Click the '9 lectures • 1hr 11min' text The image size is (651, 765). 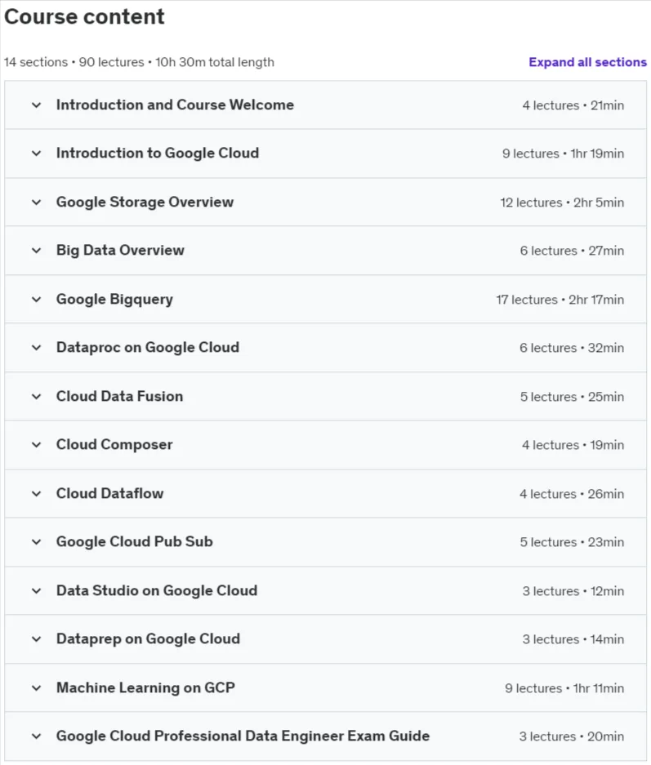pyautogui.click(x=564, y=688)
